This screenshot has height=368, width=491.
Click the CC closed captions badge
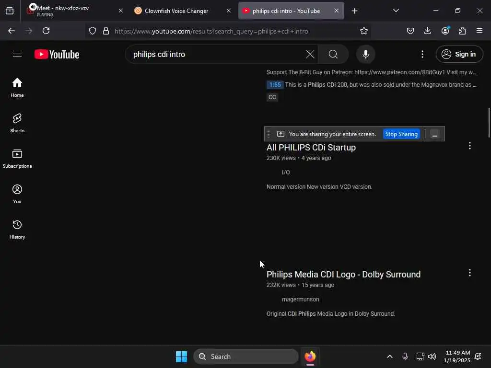point(272,97)
